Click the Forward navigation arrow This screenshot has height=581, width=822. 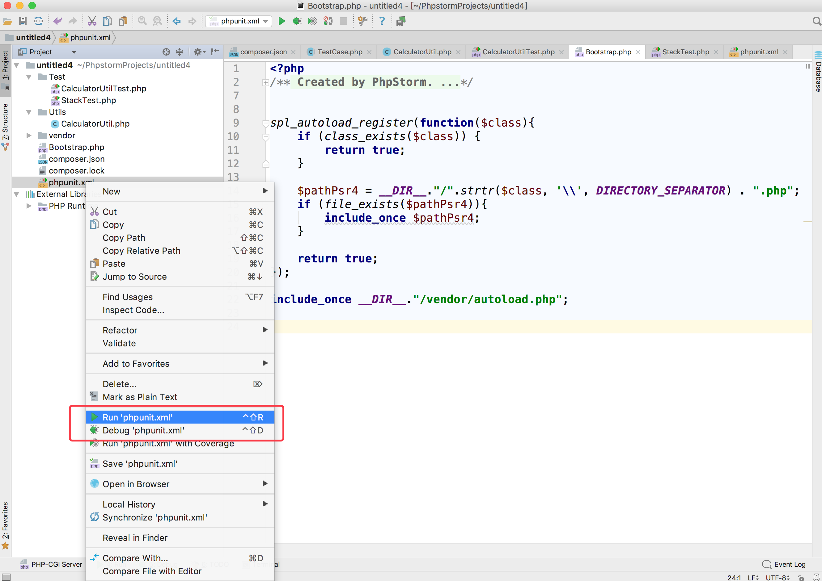tap(192, 22)
